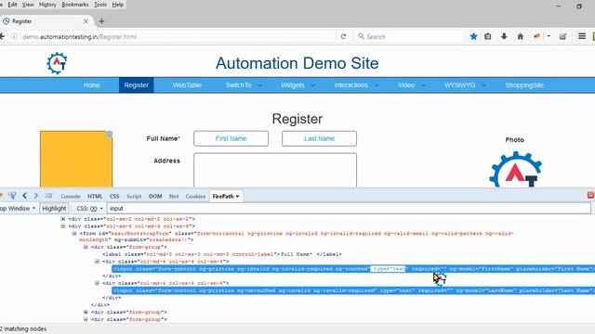This screenshot has width=595, height=334.
Task: Click the First Name input field
Action: point(231,138)
